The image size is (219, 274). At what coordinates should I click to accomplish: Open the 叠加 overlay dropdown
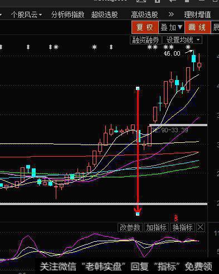click(x=172, y=27)
